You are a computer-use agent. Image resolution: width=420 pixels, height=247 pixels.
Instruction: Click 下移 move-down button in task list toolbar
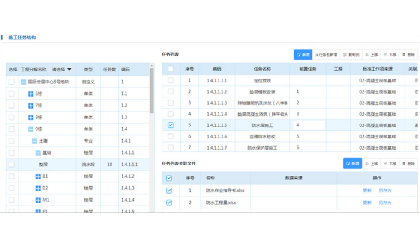[390, 54]
